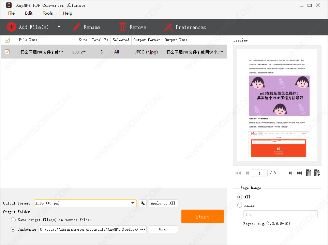Maximize the AnyMP4 PDF Converter window

[x=310, y=5]
